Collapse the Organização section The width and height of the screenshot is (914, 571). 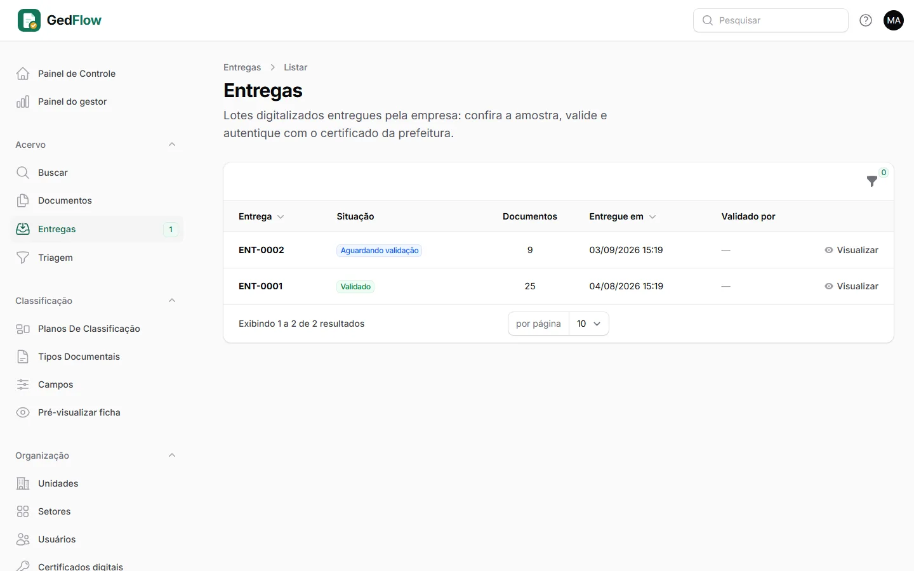[172, 456]
